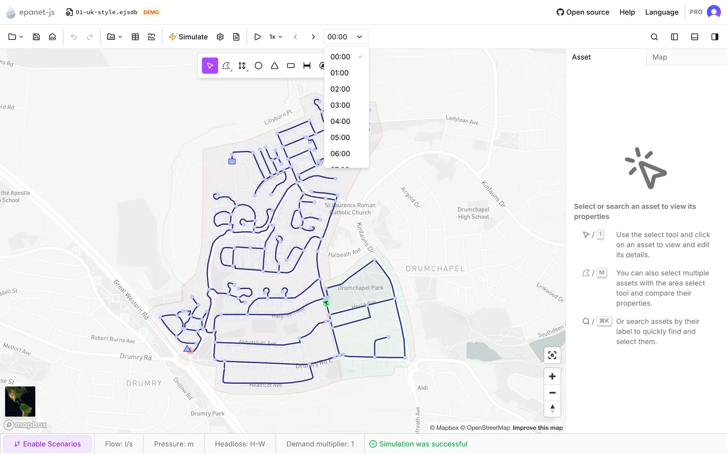Toggle the right sidebar panel
Screen dimensions: 727x454
coord(715,37)
